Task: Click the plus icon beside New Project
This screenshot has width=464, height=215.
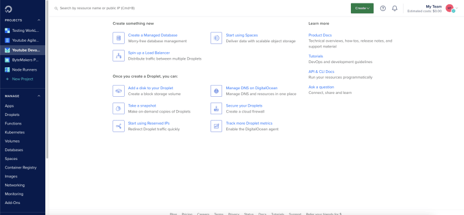Action: pyautogui.click(x=8, y=79)
